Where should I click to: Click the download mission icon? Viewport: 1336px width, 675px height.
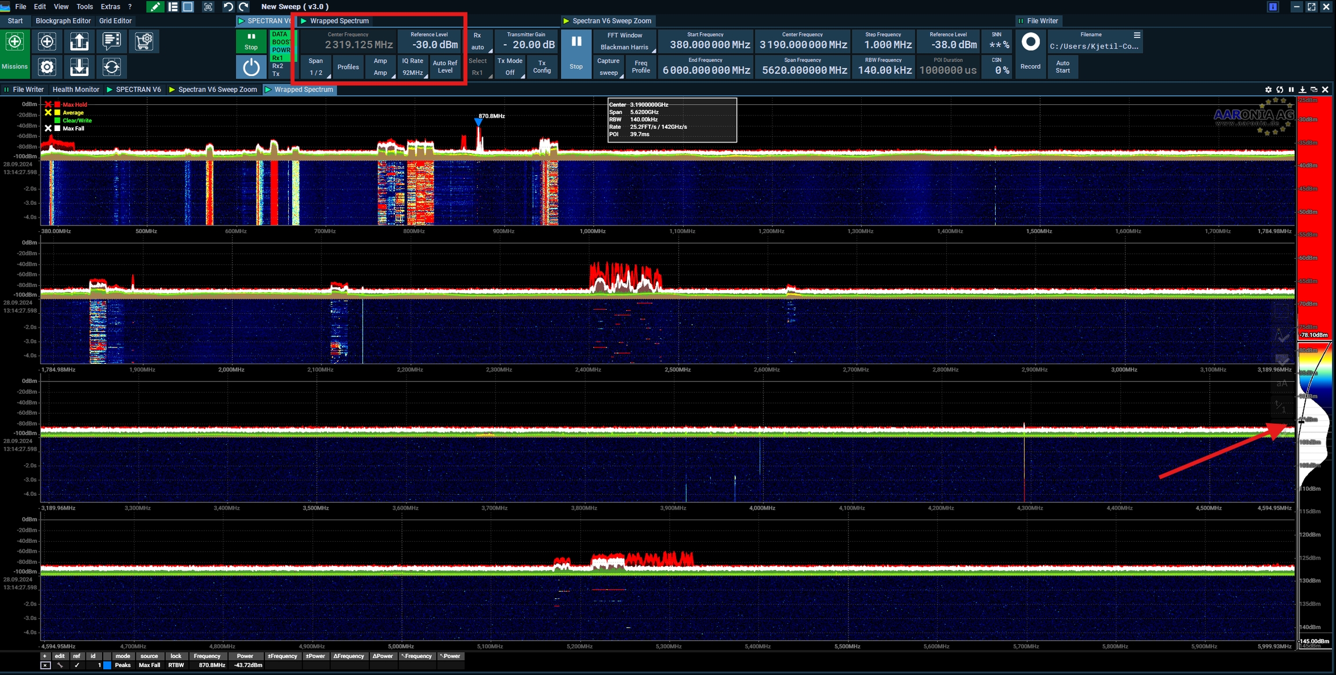click(x=79, y=67)
